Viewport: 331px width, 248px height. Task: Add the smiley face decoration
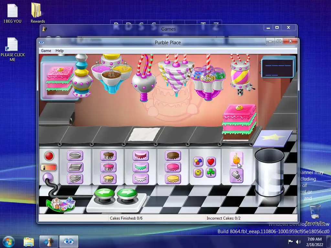tap(198, 173)
